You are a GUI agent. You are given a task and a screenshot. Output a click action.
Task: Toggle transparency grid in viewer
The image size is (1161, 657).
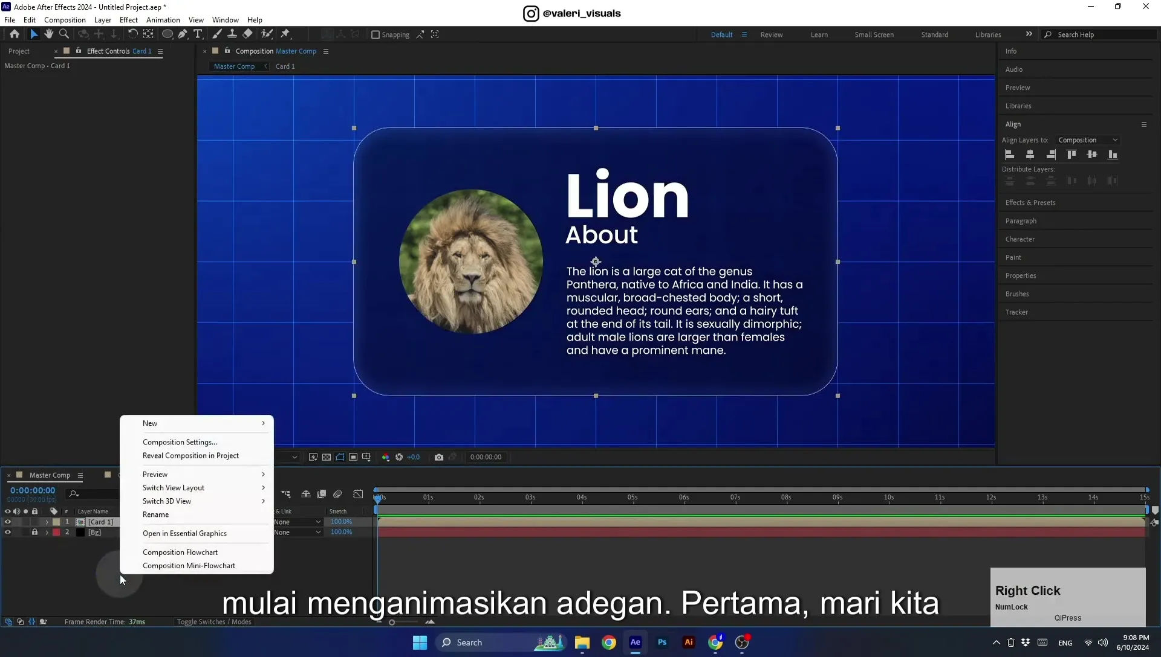pyautogui.click(x=327, y=457)
